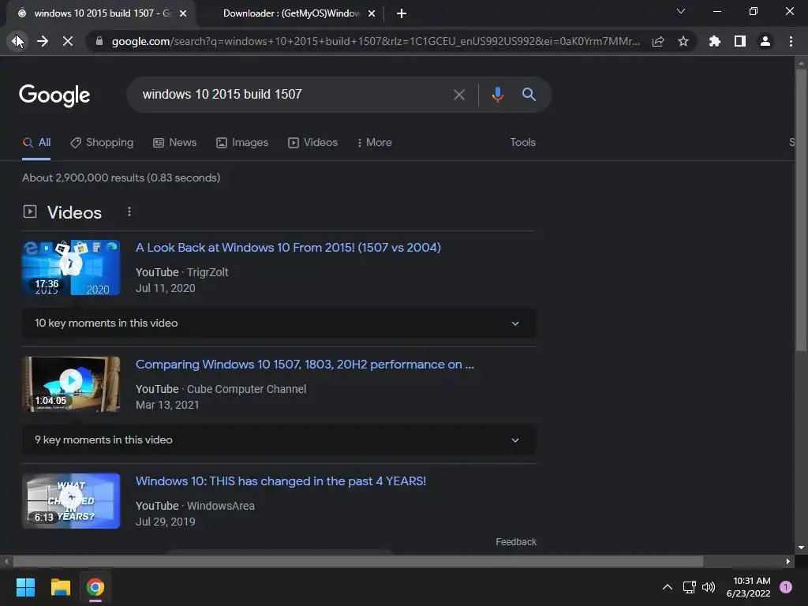Image resolution: width=808 pixels, height=606 pixels.
Task: Click the WindowsArea channel name
Action: pos(221,507)
